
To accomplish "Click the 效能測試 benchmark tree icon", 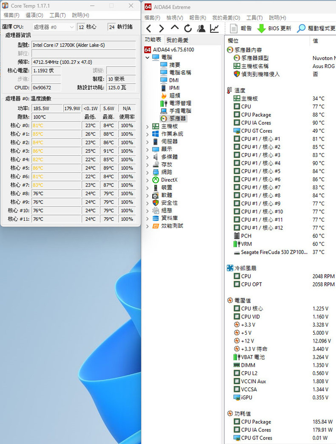I will pyautogui.click(x=156, y=225).
